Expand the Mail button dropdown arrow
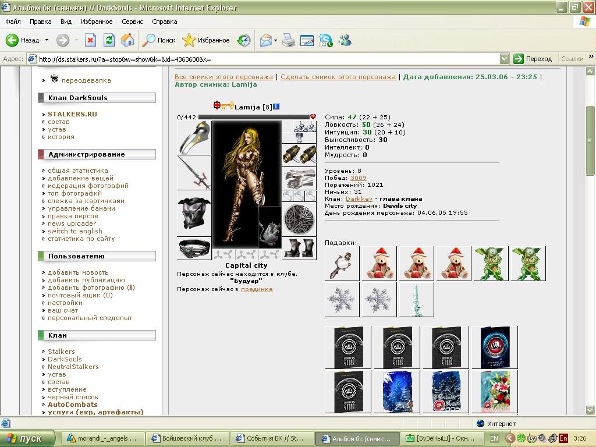The image size is (596, 447). pos(275,40)
